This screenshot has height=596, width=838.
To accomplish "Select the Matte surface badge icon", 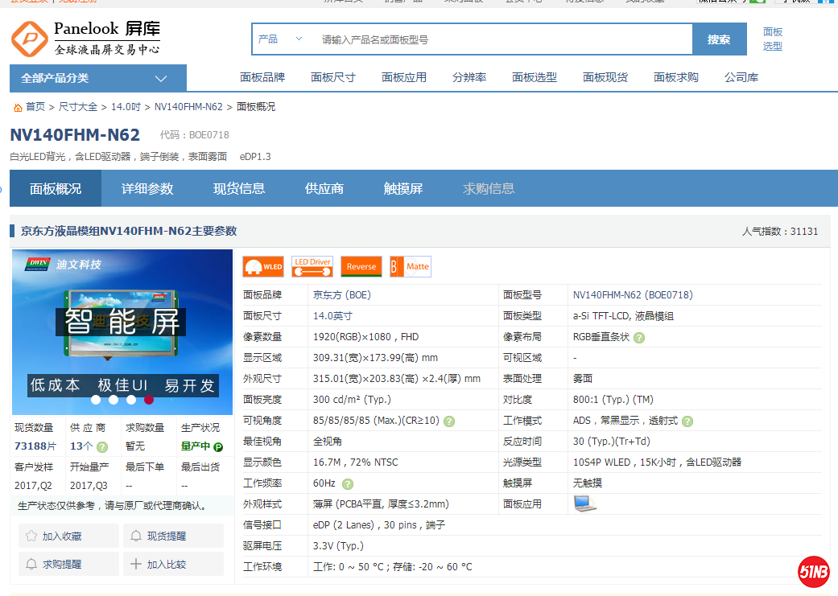I will pos(410,265).
